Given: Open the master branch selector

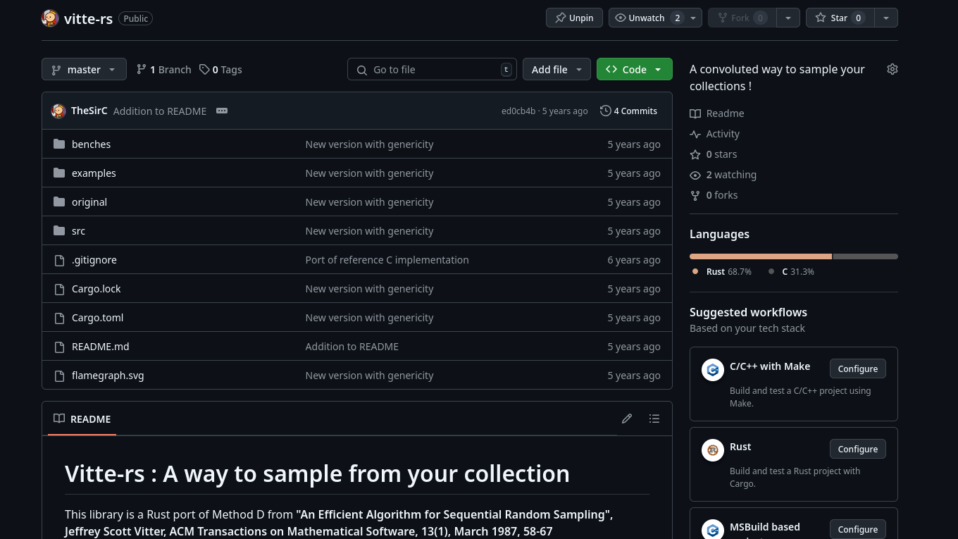Looking at the screenshot, I should [x=84, y=69].
